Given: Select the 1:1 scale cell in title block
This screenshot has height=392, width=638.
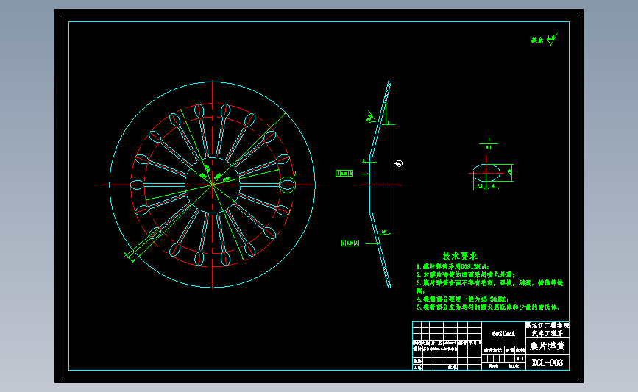Looking at the screenshot, I should 520,359.
